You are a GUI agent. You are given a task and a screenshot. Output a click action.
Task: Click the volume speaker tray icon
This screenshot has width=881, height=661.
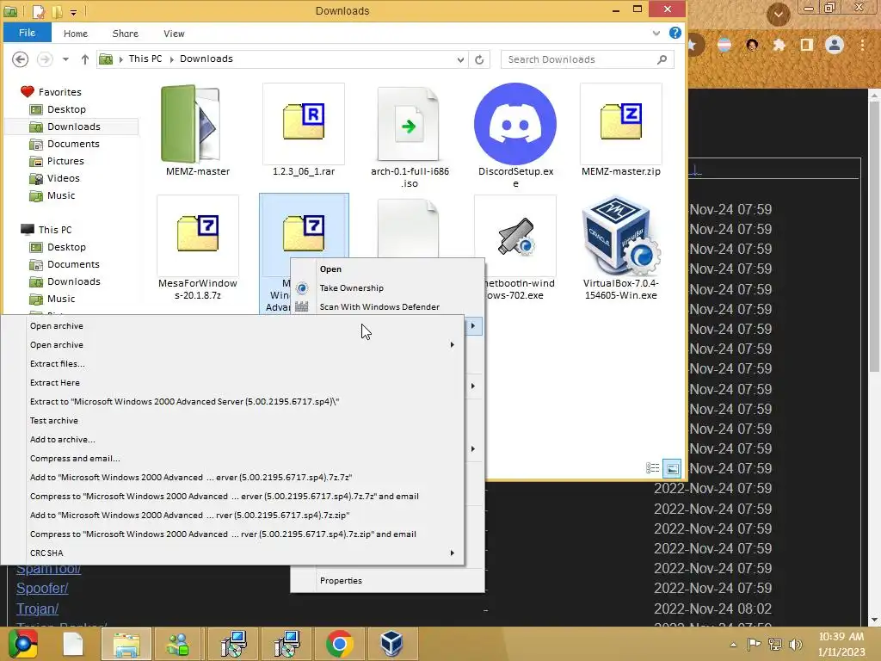point(796,644)
